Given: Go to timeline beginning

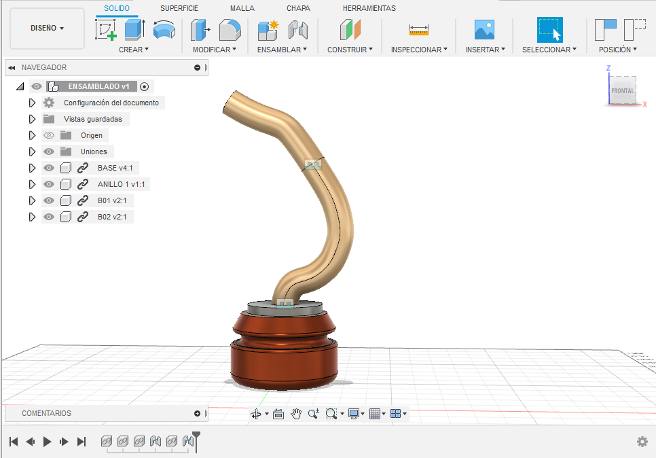Looking at the screenshot, I should click(x=14, y=442).
